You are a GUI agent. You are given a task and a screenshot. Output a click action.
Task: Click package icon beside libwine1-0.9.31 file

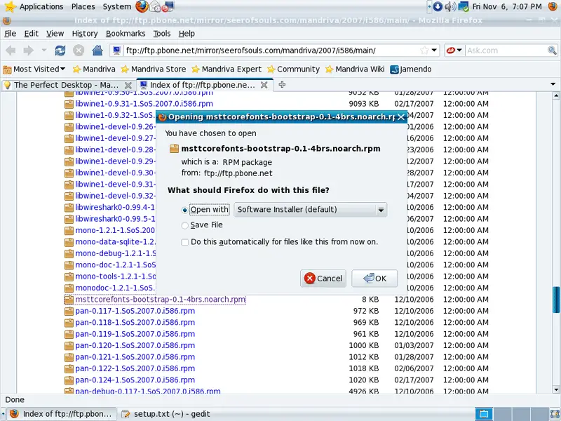[69, 104]
